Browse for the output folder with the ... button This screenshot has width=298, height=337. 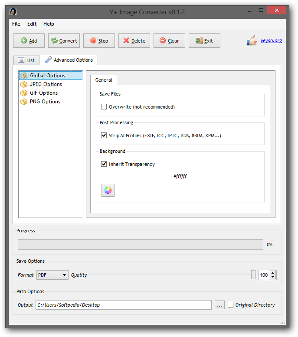tap(219, 305)
